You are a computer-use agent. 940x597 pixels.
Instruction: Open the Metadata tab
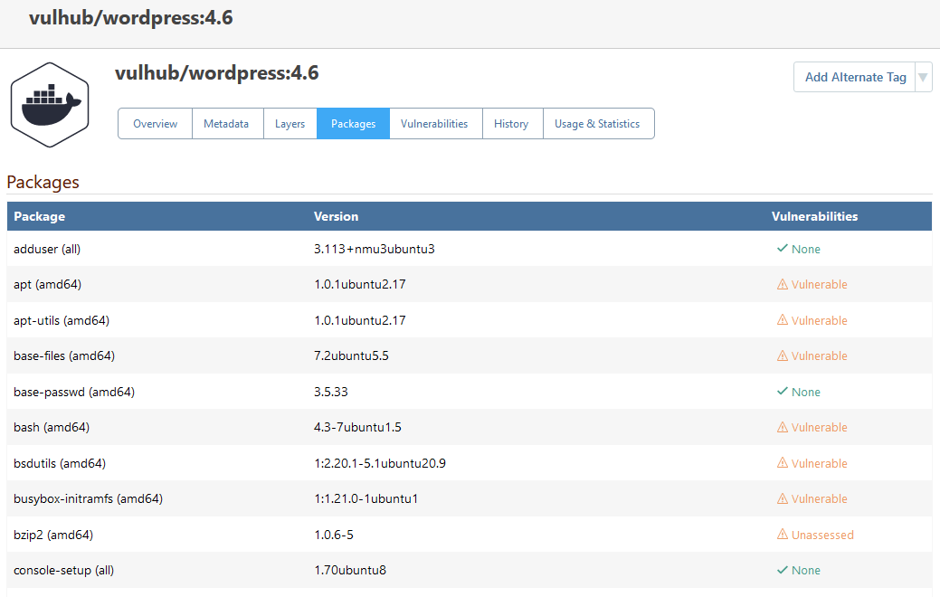pyautogui.click(x=226, y=124)
